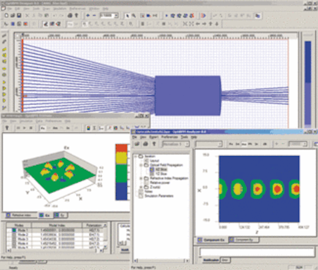Select the Layout tree item in Analyzer
The image size is (318, 270).
click(154, 161)
